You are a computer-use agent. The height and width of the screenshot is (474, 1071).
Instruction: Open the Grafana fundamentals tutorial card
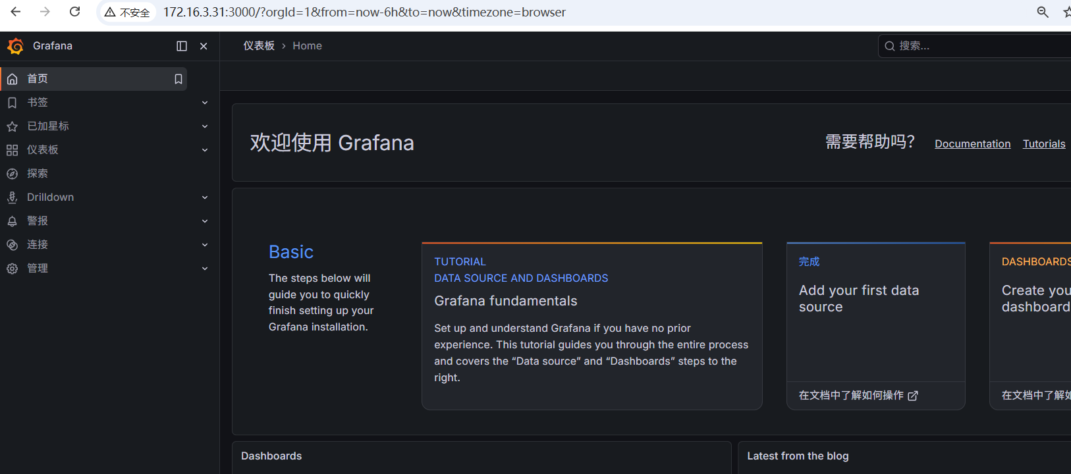pyautogui.click(x=592, y=327)
